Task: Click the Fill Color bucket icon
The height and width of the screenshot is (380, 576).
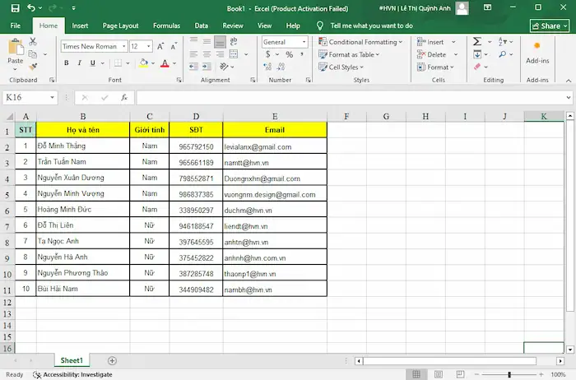Action: [x=145, y=63]
